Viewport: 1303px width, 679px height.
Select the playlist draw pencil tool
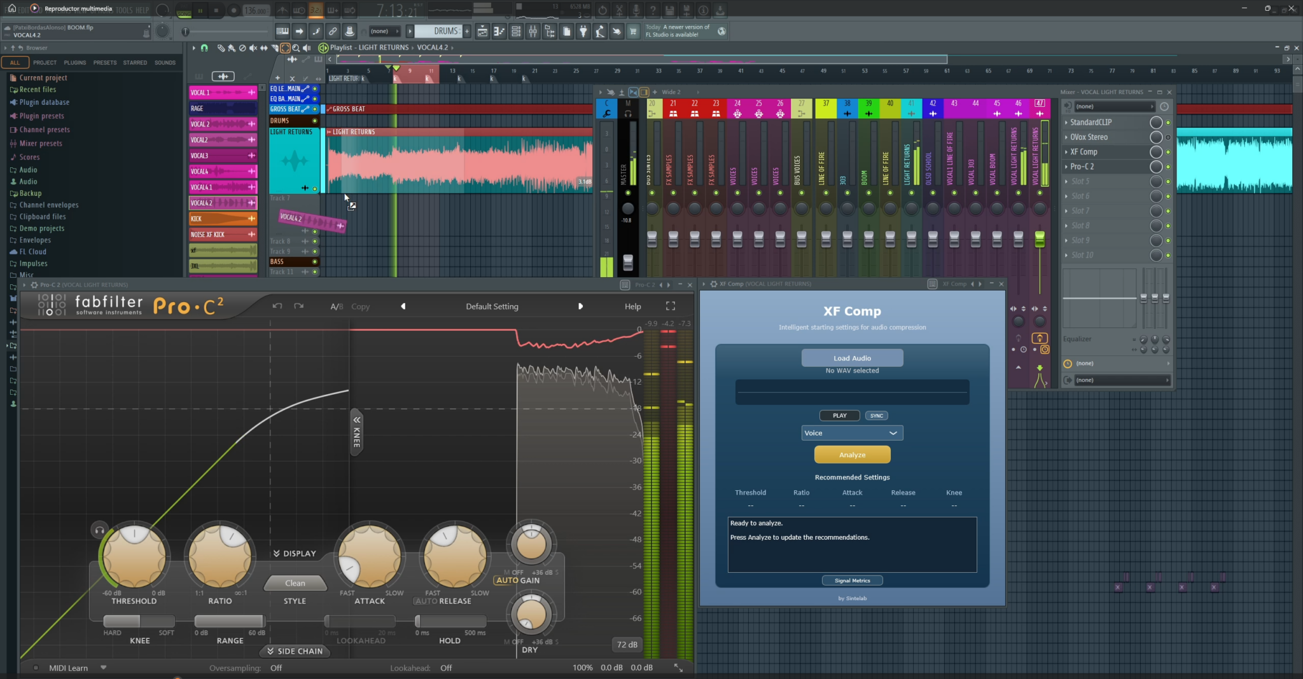pyautogui.click(x=221, y=48)
